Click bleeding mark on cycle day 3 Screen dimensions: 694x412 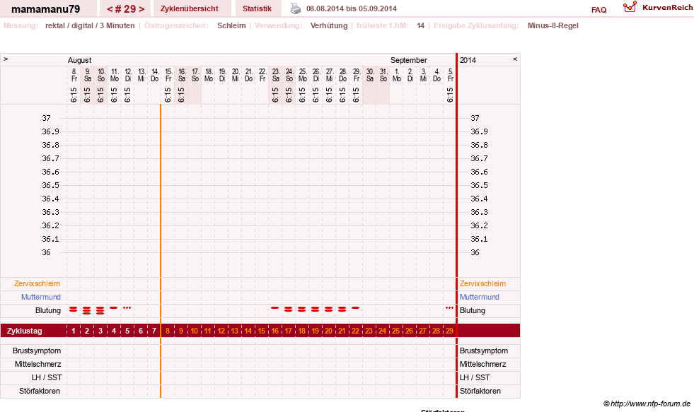[x=100, y=310]
